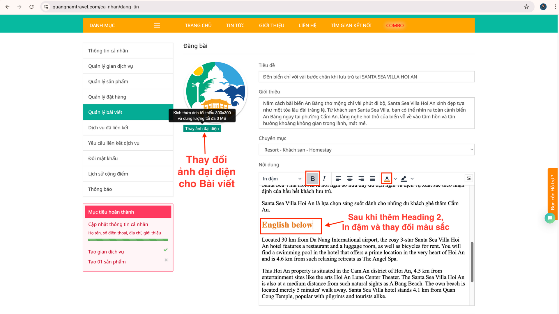Screen dimensions: 559x314
Task: Expand the highlight color options arrow
Action: click(412, 179)
